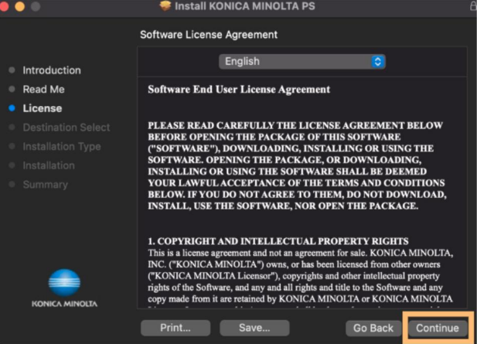Click the Continue button
This screenshot has width=477, height=344.
coord(437,328)
